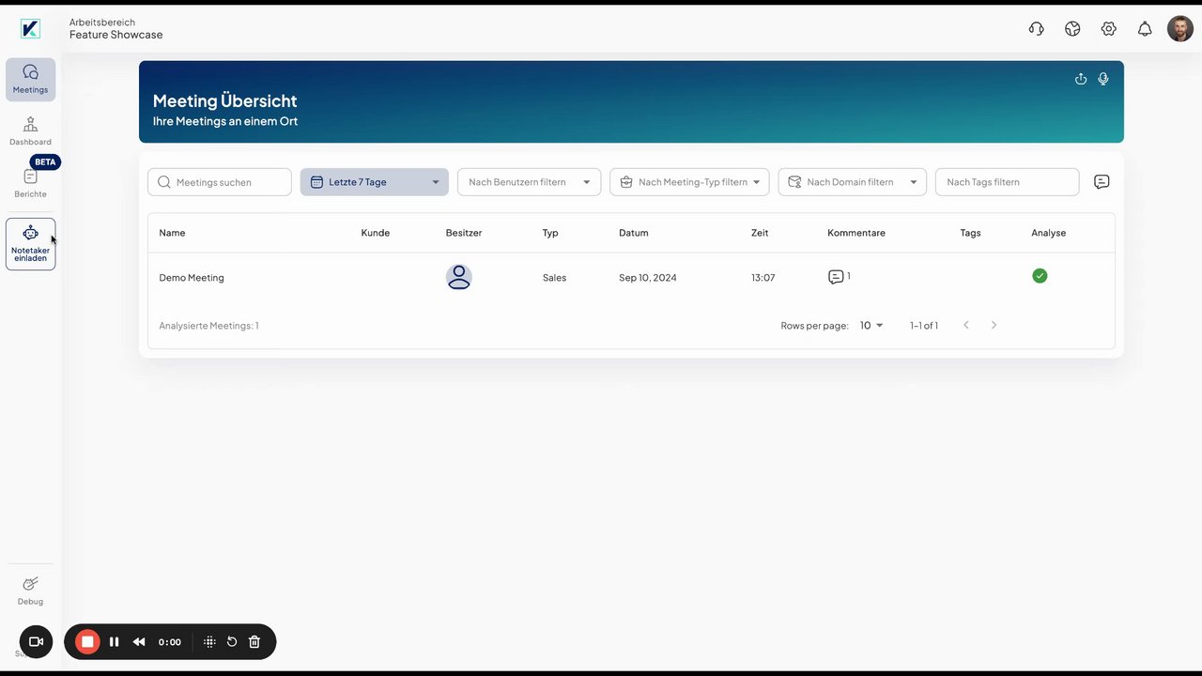Open settings gear in header
1202x676 pixels.
point(1109,29)
